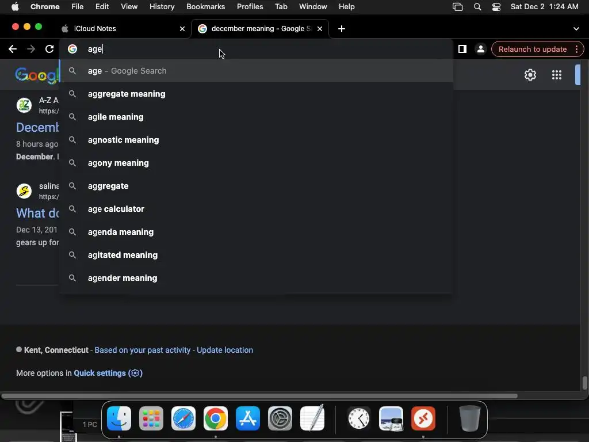The image size is (589, 442).
Task: Open the Chrome side panel icon
Action: tap(462, 49)
